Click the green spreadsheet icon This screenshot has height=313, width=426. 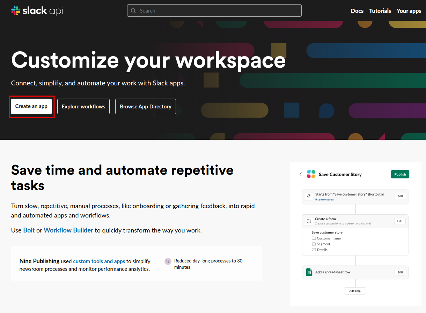pyautogui.click(x=309, y=272)
